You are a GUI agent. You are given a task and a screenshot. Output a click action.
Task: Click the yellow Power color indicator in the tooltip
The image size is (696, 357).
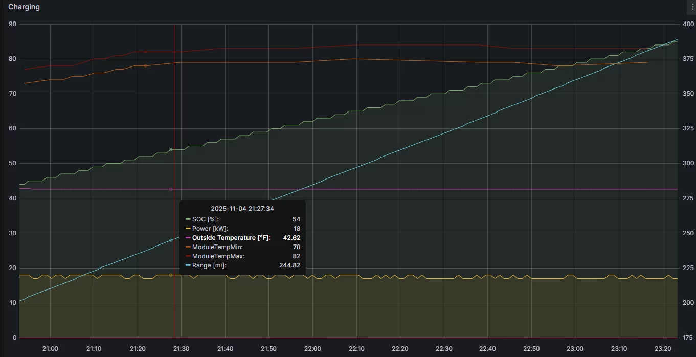point(188,229)
